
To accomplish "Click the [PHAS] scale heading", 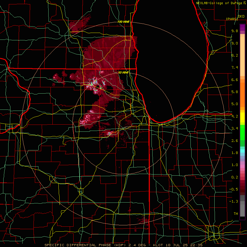I will point(232,19).
